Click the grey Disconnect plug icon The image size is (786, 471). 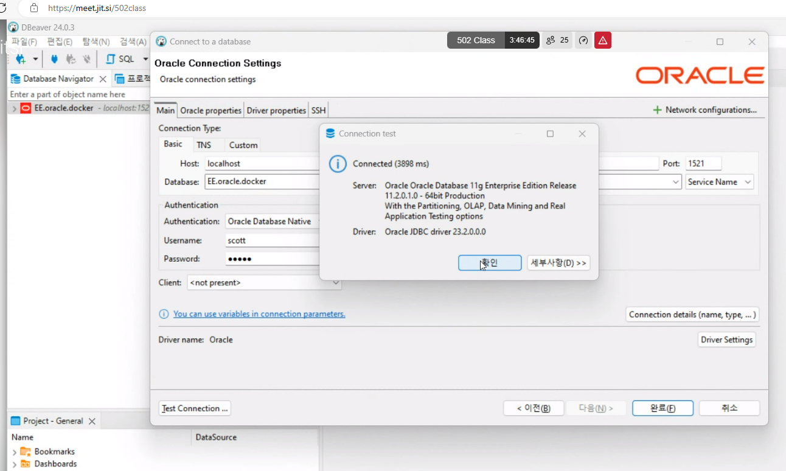click(86, 59)
